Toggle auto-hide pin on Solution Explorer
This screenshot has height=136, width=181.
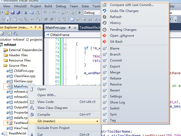pos(35,27)
